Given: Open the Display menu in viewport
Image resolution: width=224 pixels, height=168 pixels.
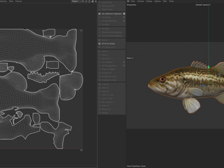Looking at the screenshot, I should click(149, 1).
